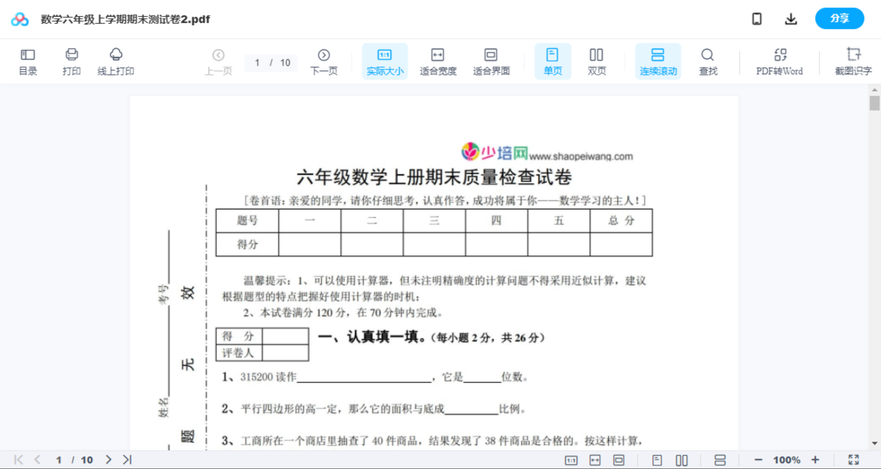Switch to 适合宽度 fit width mode

pos(438,61)
